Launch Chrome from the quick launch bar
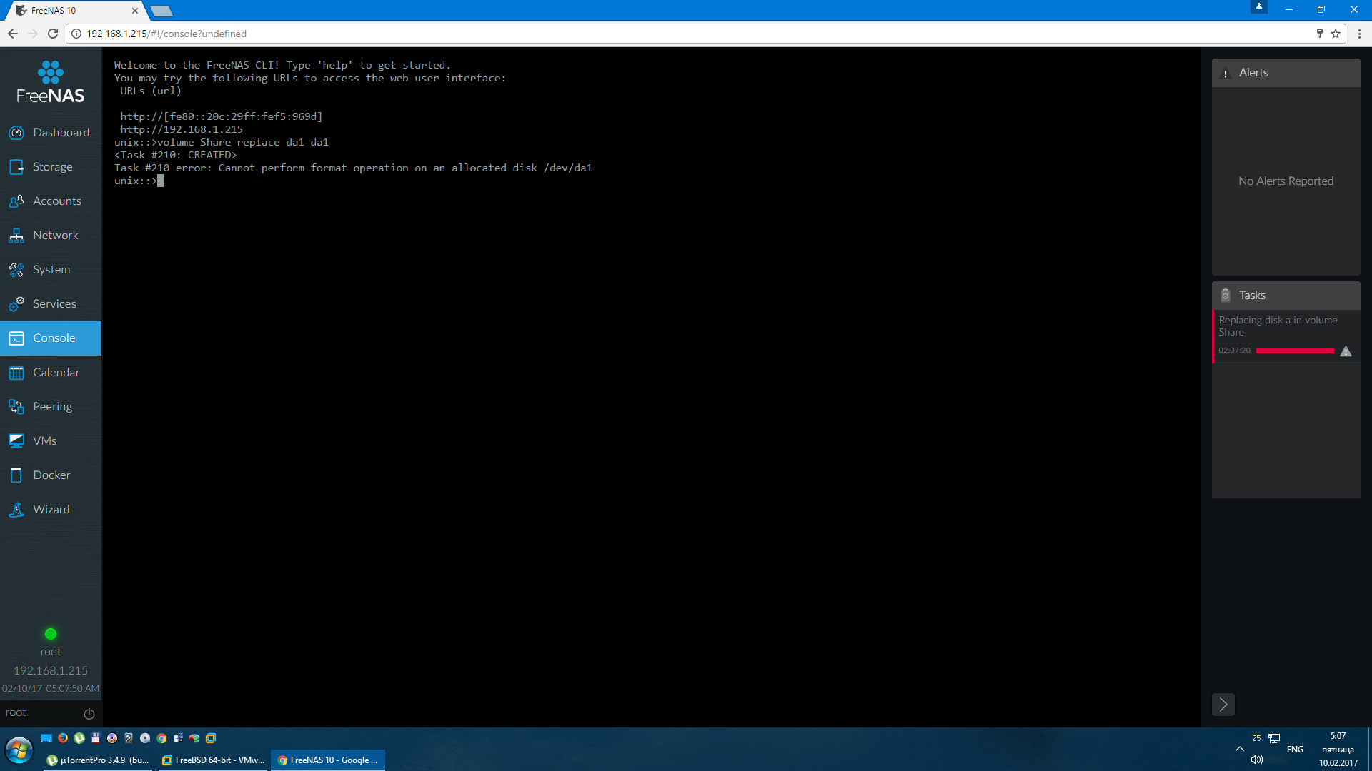The width and height of the screenshot is (1372, 771). (161, 738)
